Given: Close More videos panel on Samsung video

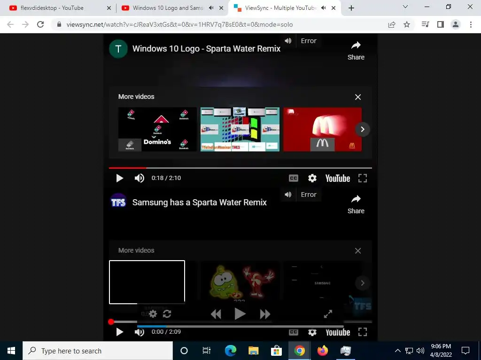Looking at the screenshot, I should click(x=358, y=251).
